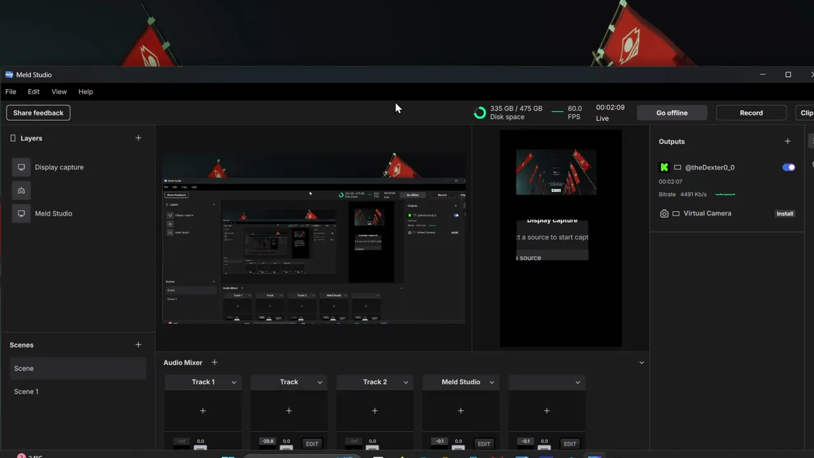Image resolution: width=814 pixels, height=458 pixels.
Task: Open the Edit menu
Action: coord(34,92)
